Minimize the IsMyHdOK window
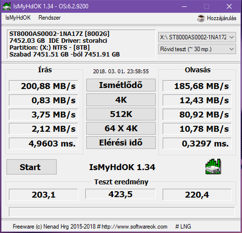Screen dimensions: 242x233 [185, 7]
